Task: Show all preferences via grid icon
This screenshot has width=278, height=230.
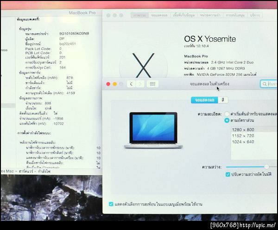Action: coord(152,84)
